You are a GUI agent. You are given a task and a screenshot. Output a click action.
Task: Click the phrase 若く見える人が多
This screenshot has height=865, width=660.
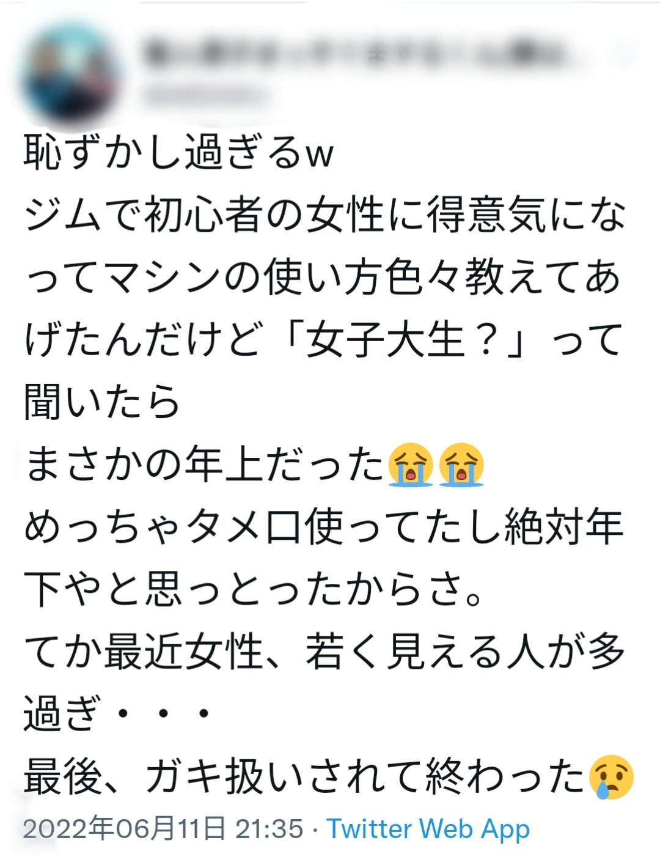(466, 652)
